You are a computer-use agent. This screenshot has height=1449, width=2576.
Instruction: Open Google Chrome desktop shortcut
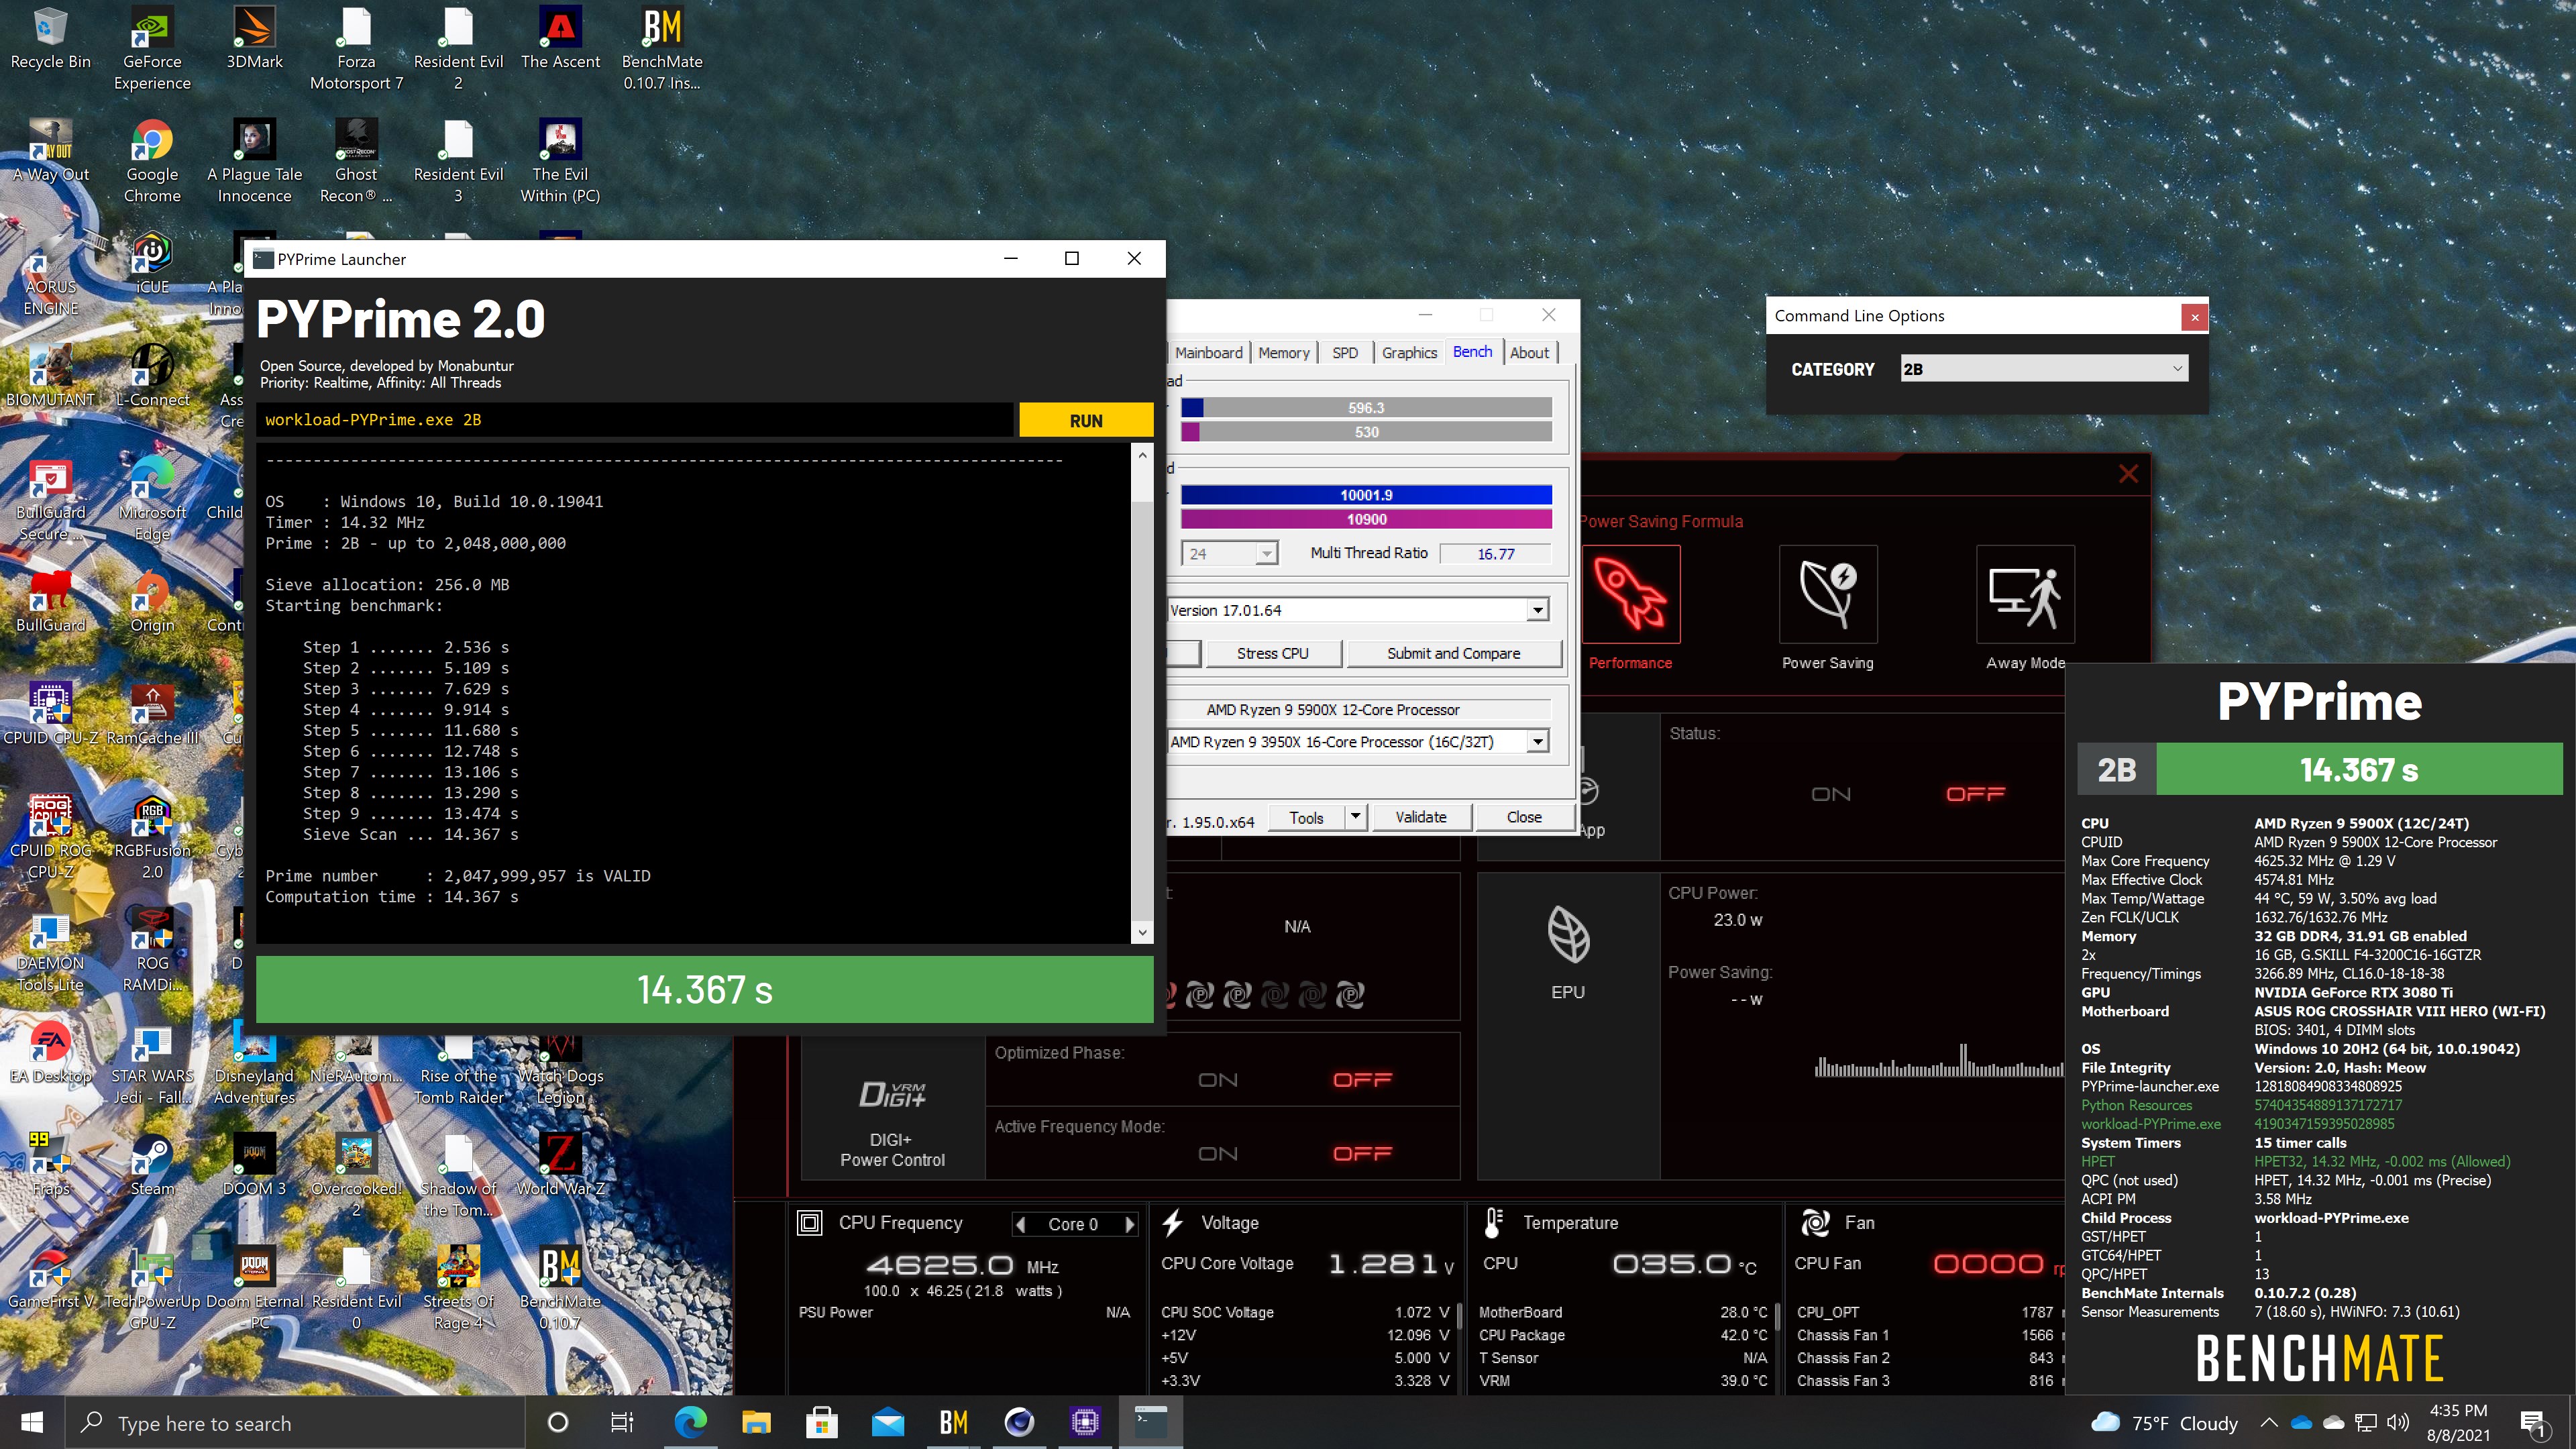pos(152,162)
